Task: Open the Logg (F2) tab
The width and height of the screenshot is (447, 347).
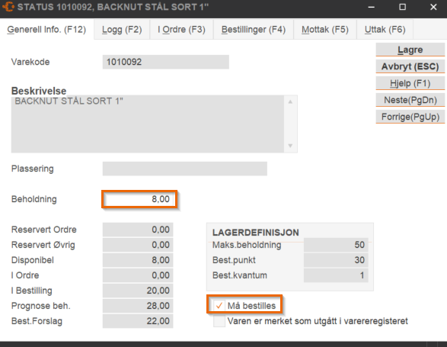Action: click(x=122, y=30)
